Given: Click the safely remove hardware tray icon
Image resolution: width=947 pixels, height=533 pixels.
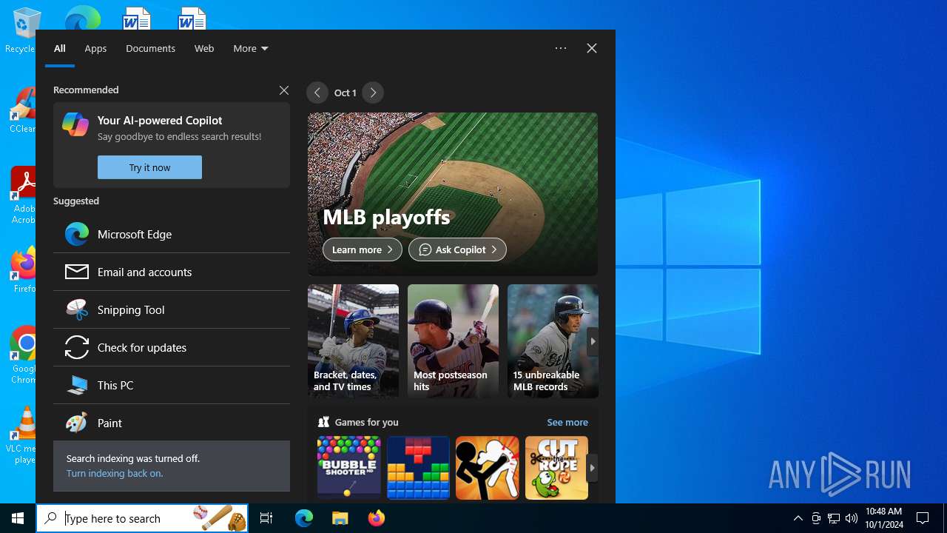Looking at the screenshot, I should (816, 518).
